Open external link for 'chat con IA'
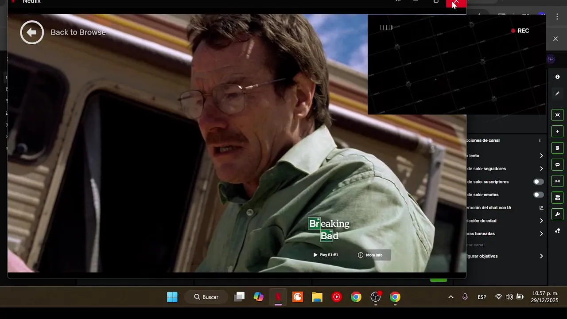 pyautogui.click(x=541, y=207)
